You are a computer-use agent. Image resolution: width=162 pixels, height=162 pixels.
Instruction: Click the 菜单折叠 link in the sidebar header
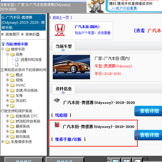(32, 34)
